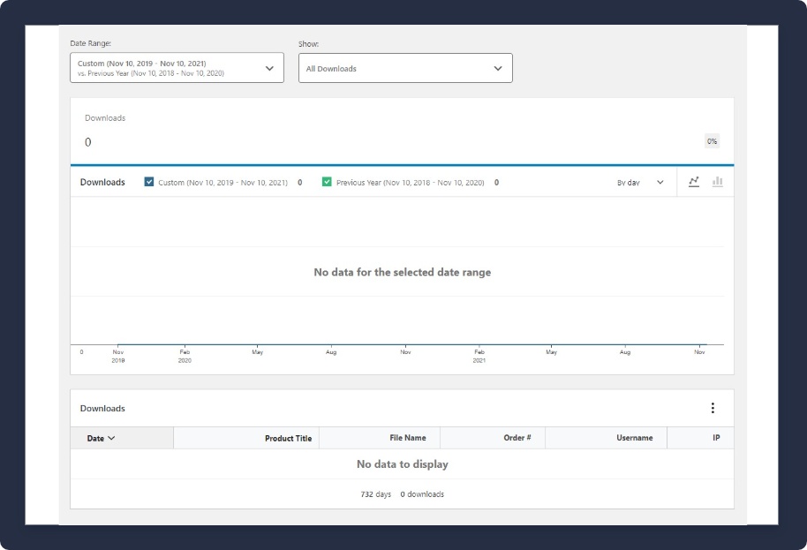The image size is (807, 550).
Task: Click the 732 days table summary
Action: (375, 494)
